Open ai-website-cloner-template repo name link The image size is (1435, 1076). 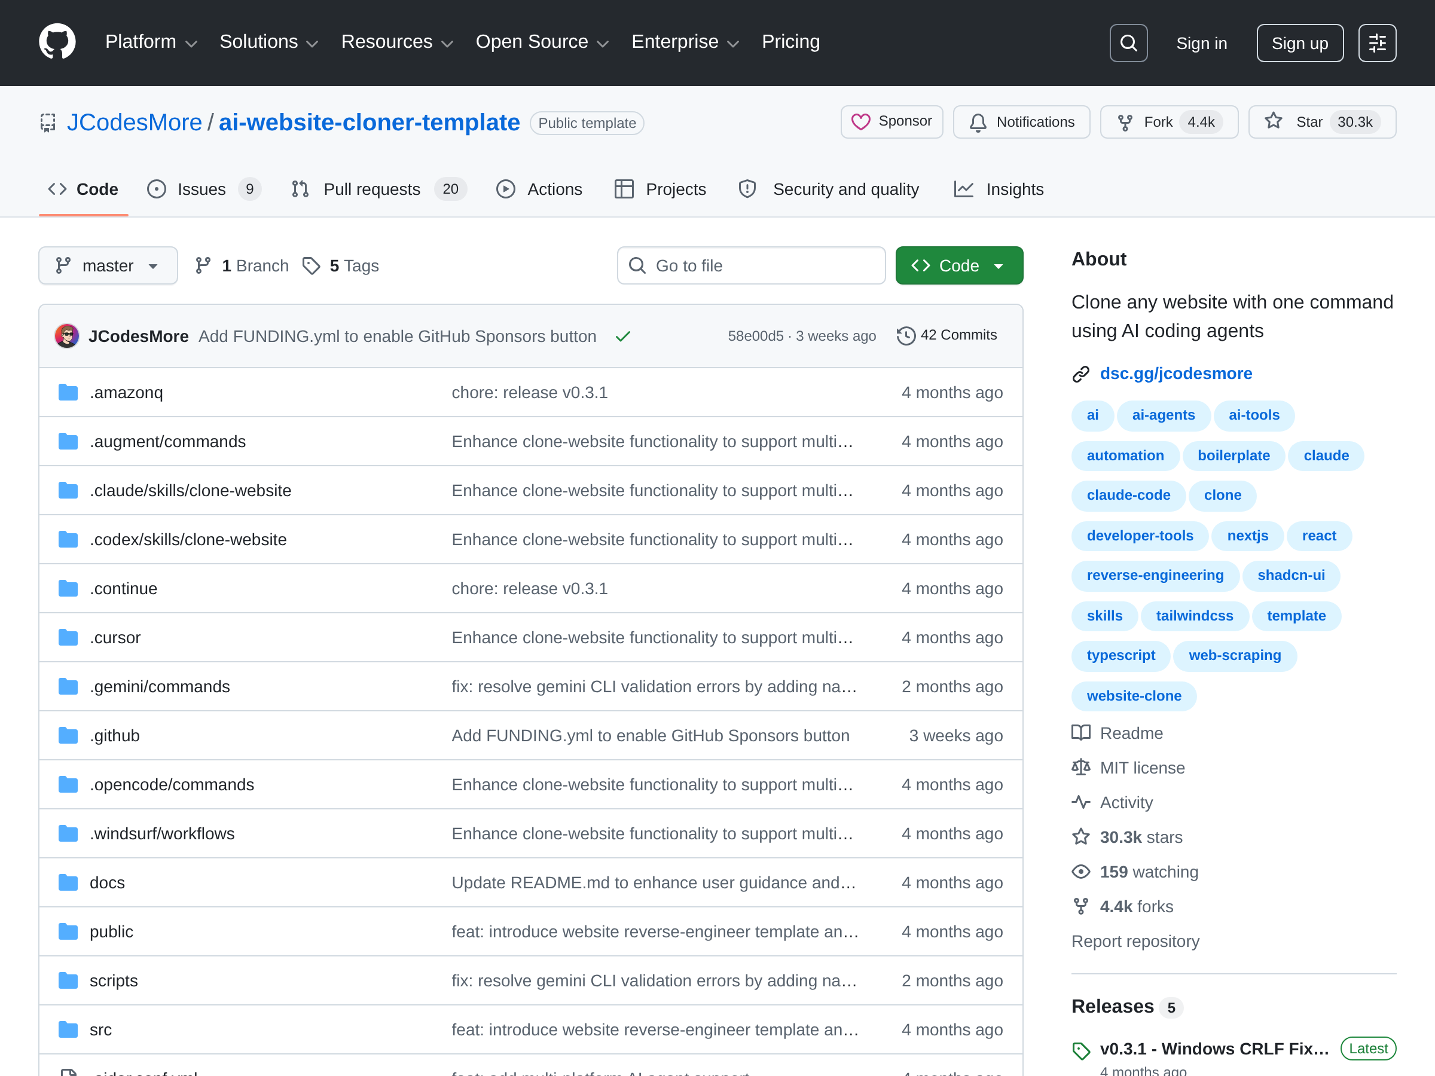[x=369, y=122]
